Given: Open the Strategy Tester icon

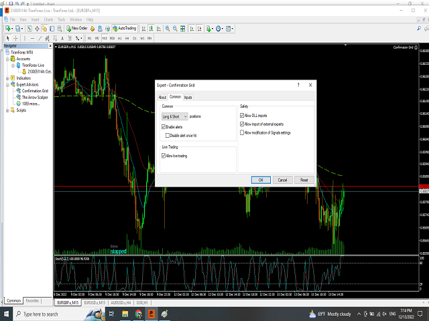Looking at the screenshot, I should pyautogui.click(x=60, y=28).
